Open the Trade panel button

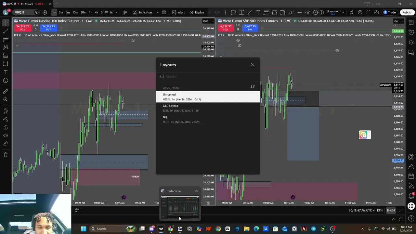pyautogui.click(x=389, y=12)
